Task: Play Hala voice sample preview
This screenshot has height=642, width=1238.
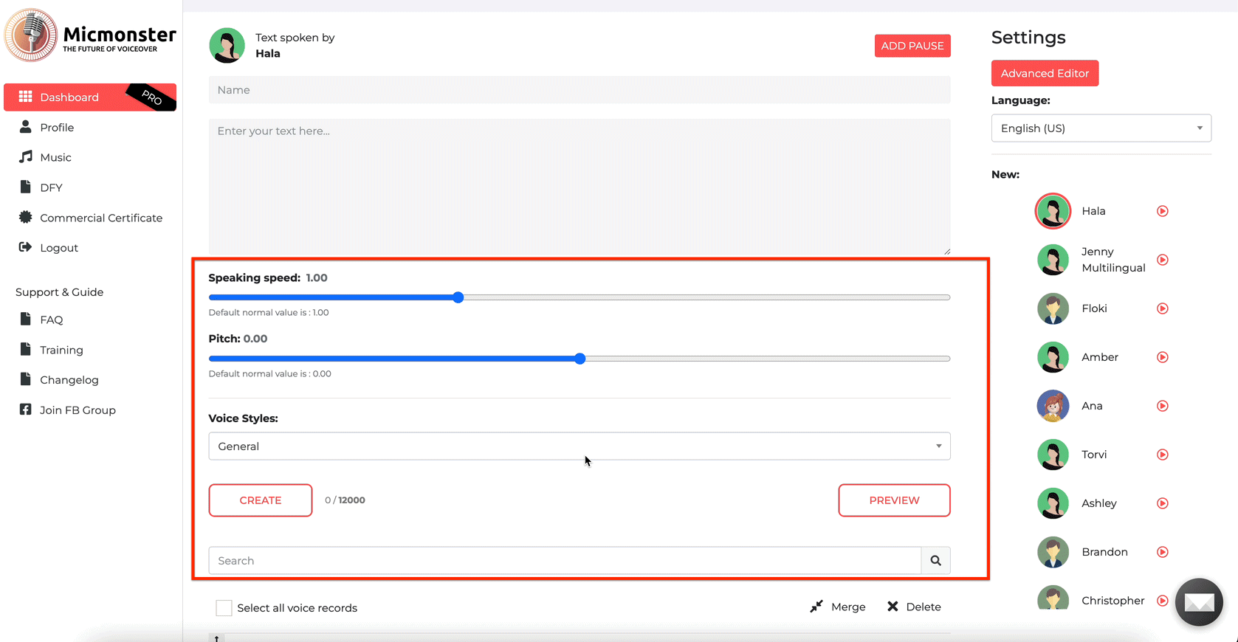Action: click(1162, 211)
